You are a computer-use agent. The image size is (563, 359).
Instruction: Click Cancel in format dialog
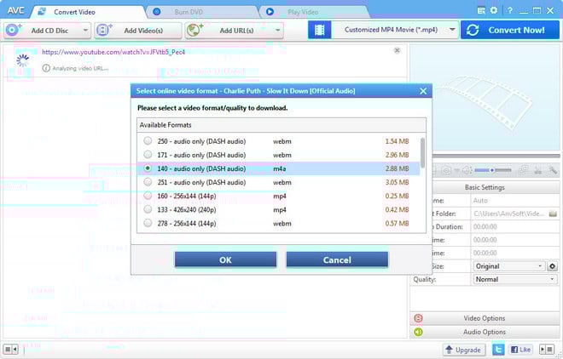337,259
